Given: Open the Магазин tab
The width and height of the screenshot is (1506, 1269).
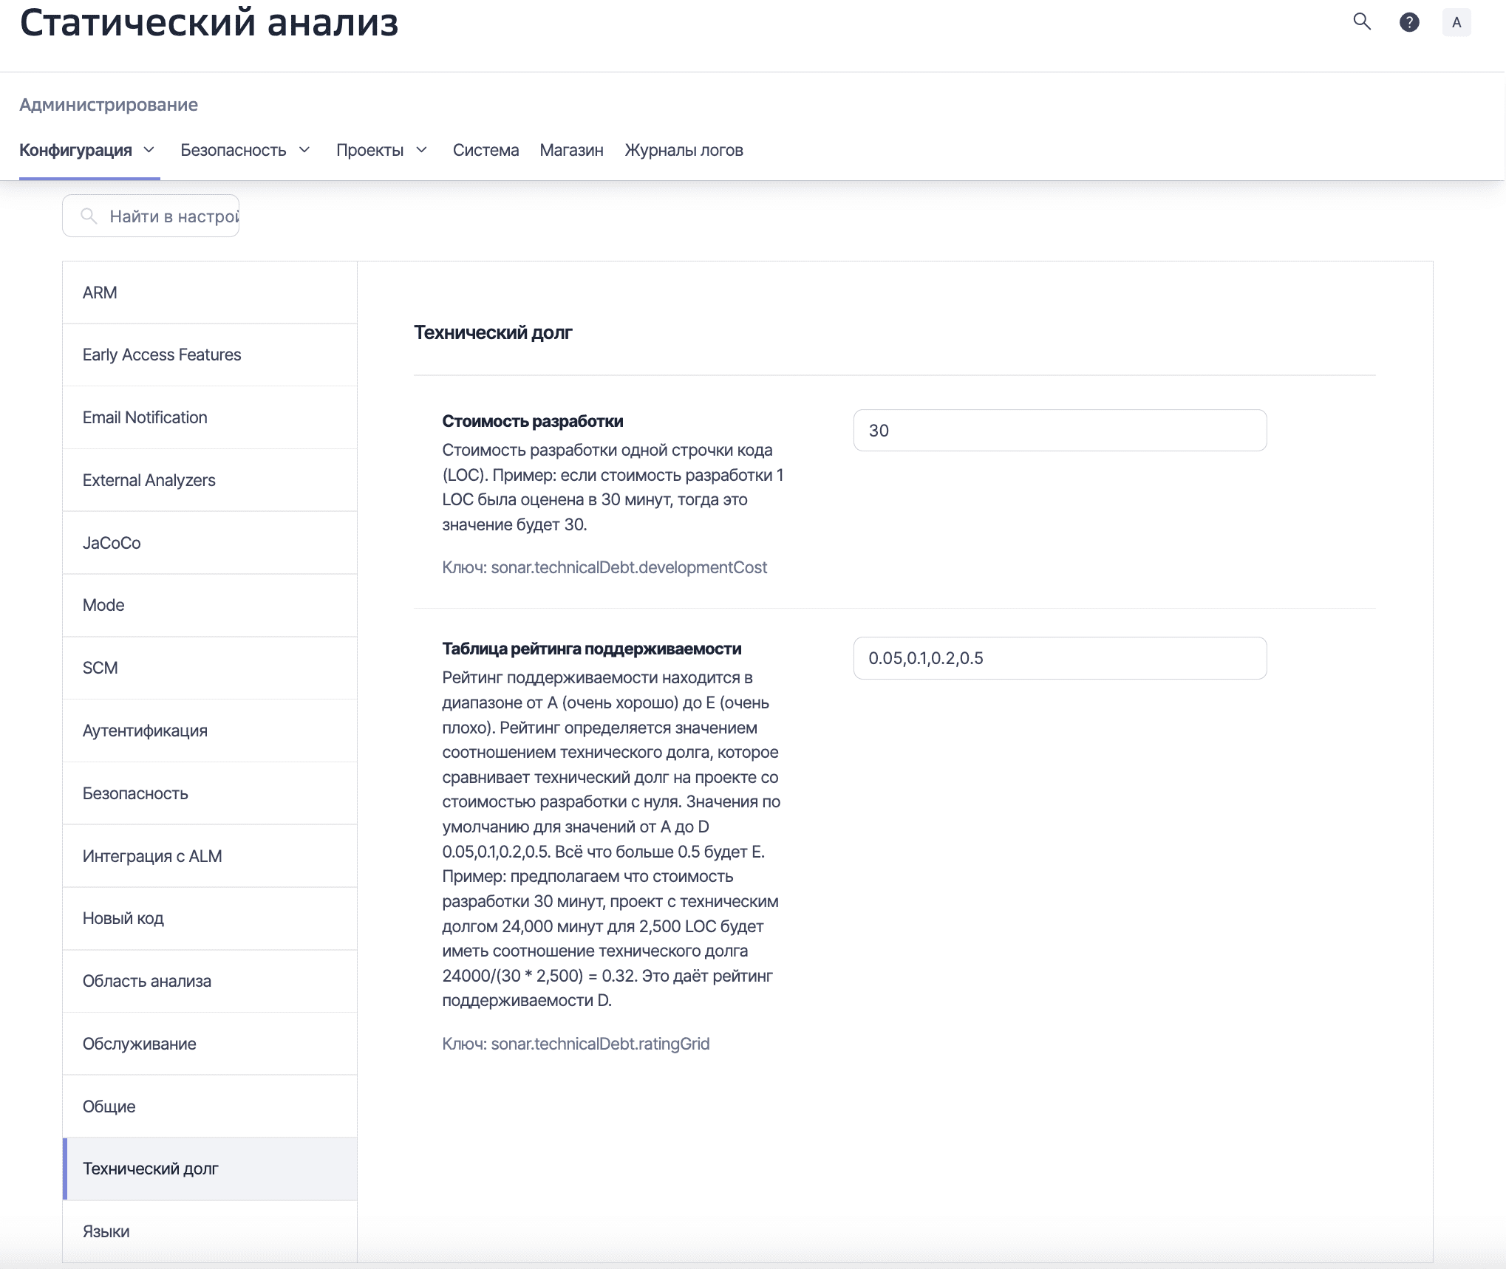Looking at the screenshot, I should (x=571, y=150).
